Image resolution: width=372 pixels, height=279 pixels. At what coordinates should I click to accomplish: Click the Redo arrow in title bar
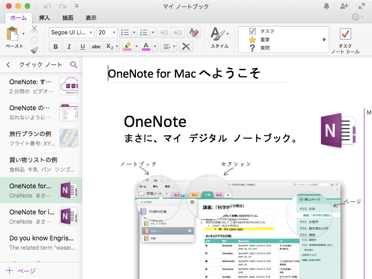[63, 7]
